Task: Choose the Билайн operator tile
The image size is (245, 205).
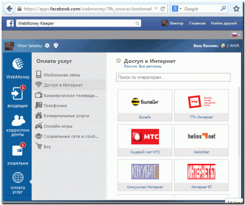Action: (x=145, y=105)
